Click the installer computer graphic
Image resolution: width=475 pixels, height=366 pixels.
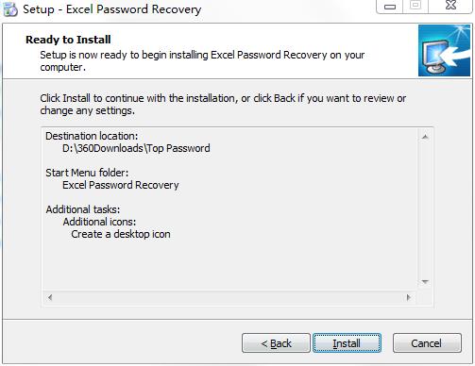444,50
